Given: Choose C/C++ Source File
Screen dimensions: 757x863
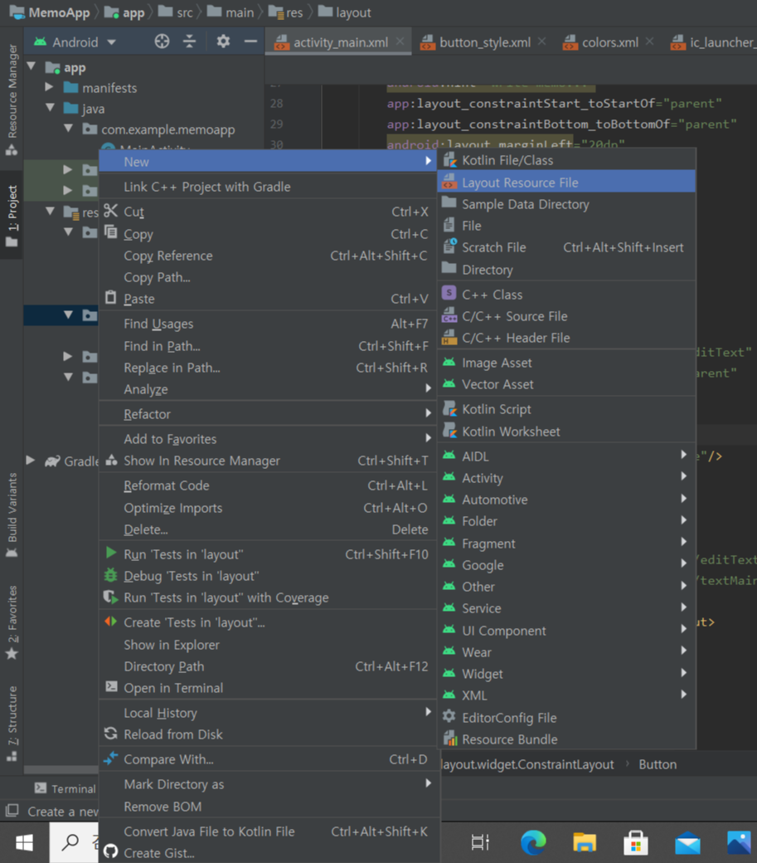Looking at the screenshot, I should click(566, 316).
